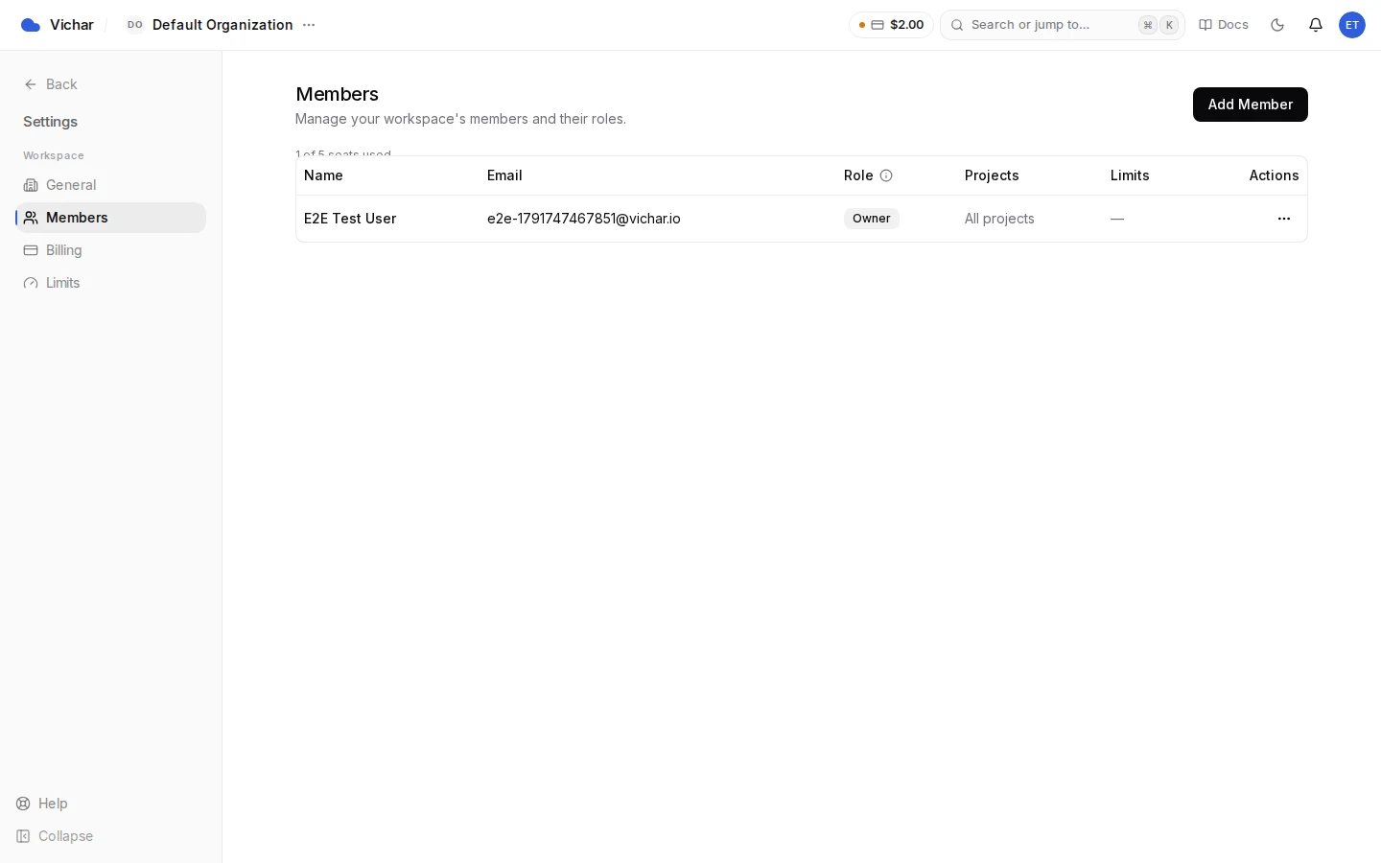Click the Settings sidebar heading
The image size is (1381, 863).
pyautogui.click(x=50, y=122)
